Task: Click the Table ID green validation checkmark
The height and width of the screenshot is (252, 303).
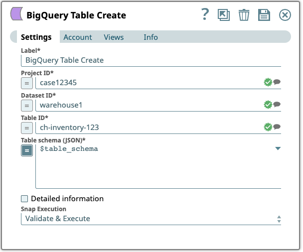Action: click(x=268, y=127)
